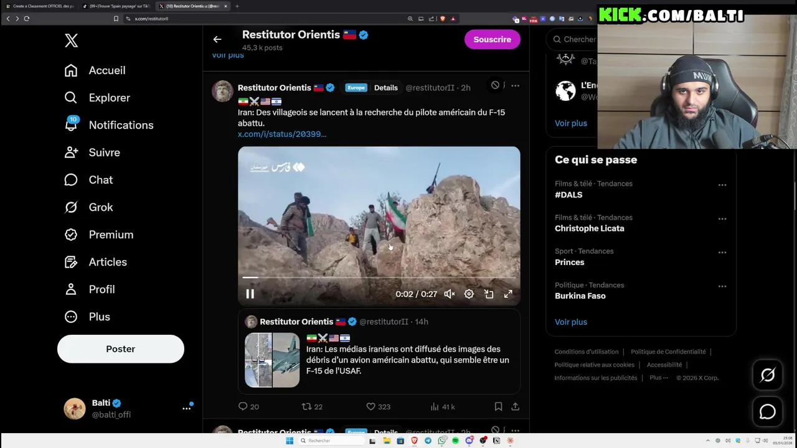Open Suivre in the sidebar
The image size is (797, 448).
pos(92,152)
